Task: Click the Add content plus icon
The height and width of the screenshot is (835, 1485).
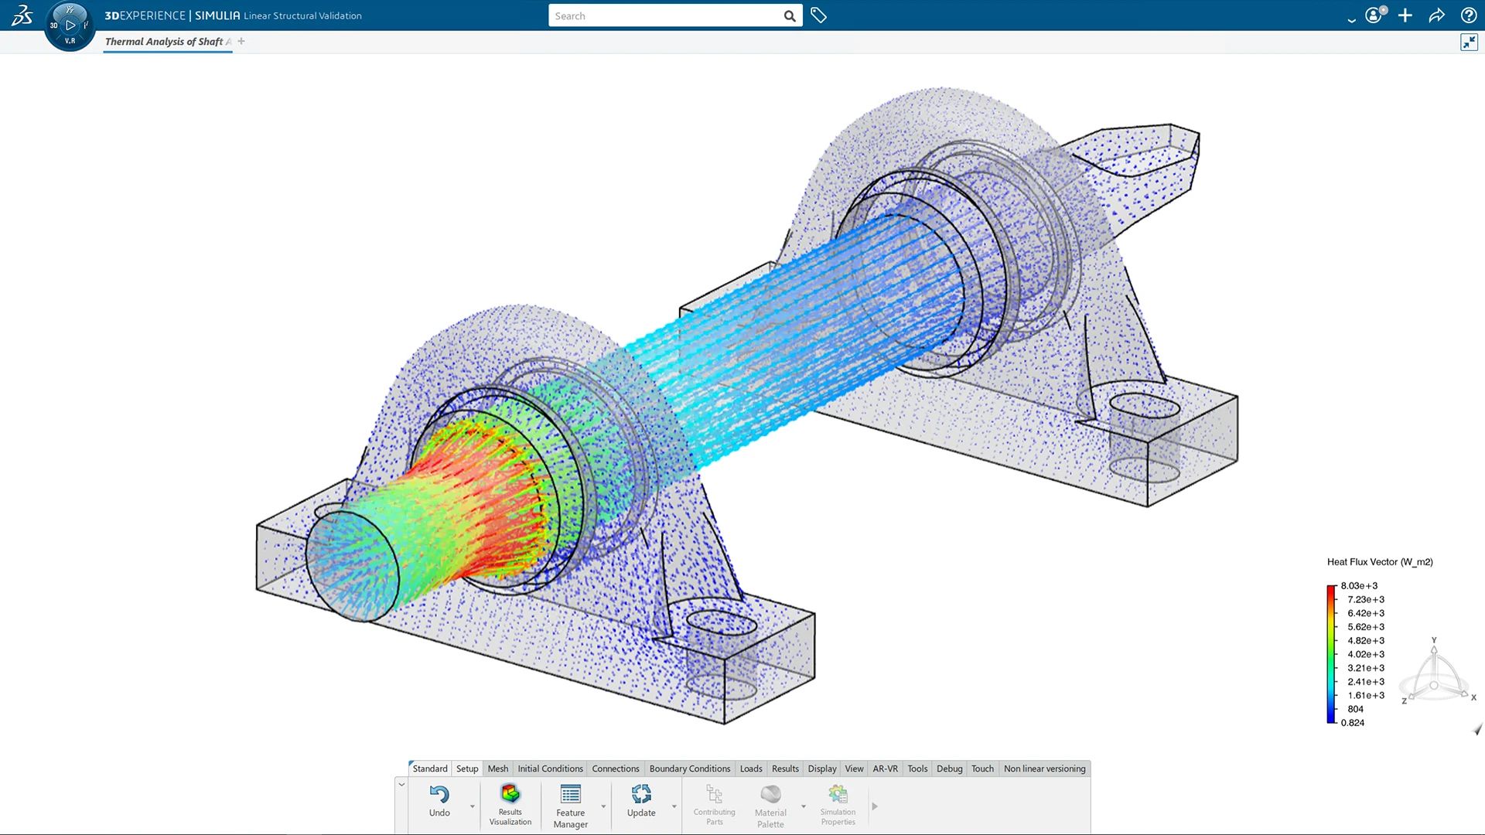Action: 1405,15
